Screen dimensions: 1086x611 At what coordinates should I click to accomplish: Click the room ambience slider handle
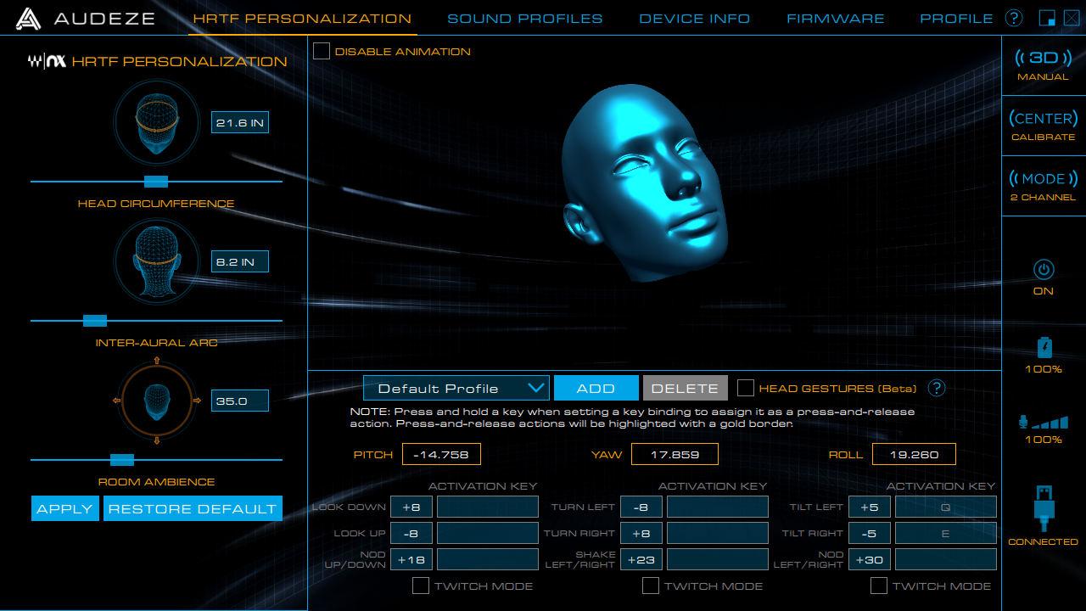coord(122,460)
